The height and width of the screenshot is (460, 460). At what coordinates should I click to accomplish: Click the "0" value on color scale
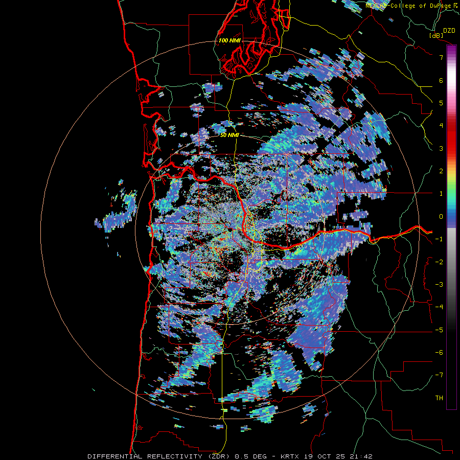tap(441, 217)
